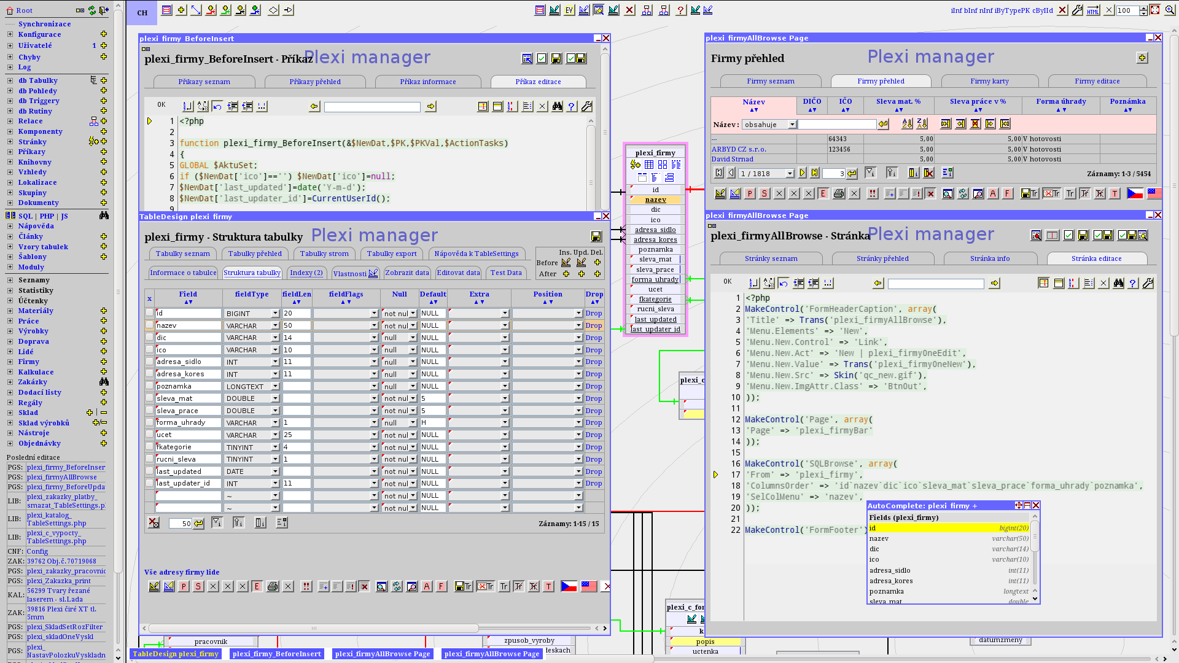Click the delete rows icon below TableDesign grid
The image size is (1179, 663).
pos(154,523)
